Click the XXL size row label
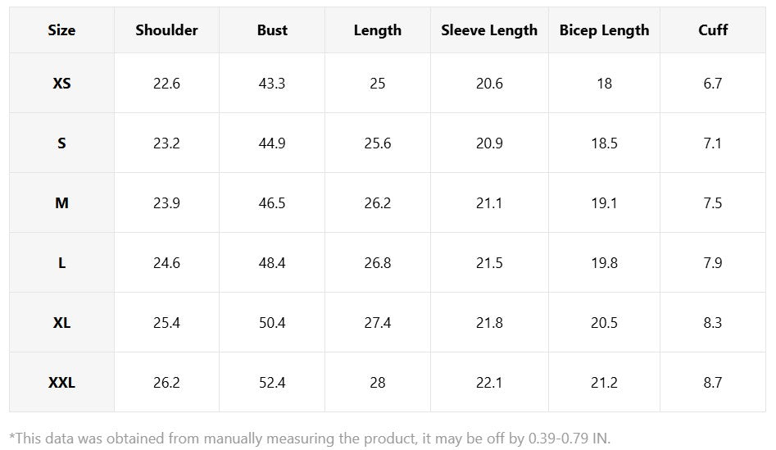 point(61,383)
